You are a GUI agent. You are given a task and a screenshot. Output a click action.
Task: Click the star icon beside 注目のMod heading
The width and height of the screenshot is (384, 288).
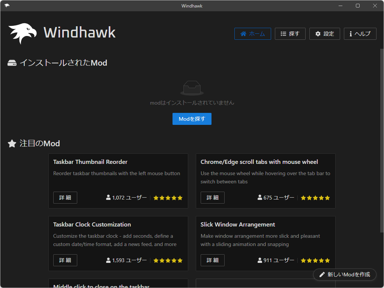(x=12, y=143)
